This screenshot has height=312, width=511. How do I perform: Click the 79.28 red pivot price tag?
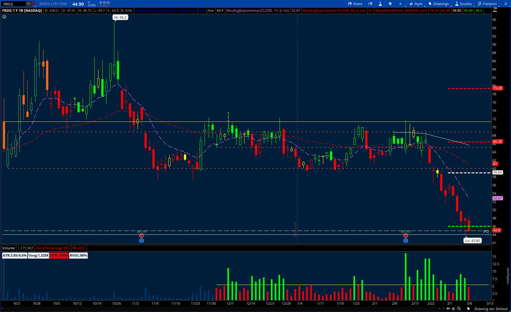coord(498,88)
